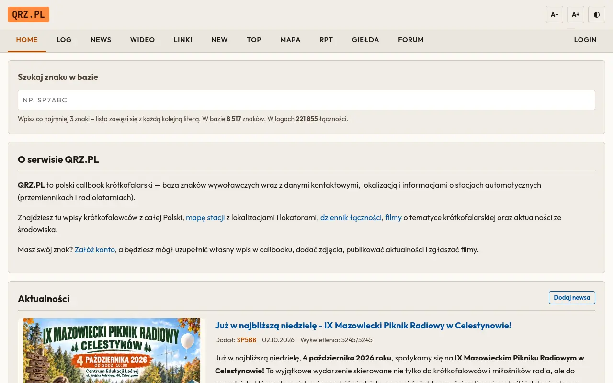Open the NEW menu item
Image resolution: width=613 pixels, height=383 pixels.
[219, 40]
